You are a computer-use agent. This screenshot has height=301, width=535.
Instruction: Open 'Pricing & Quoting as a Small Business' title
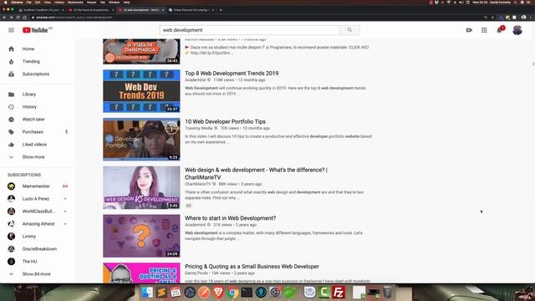[x=252, y=267]
